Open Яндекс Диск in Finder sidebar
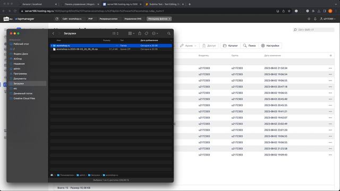Image resolution: width=340 pixels, height=191 pixels. click(21, 54)
